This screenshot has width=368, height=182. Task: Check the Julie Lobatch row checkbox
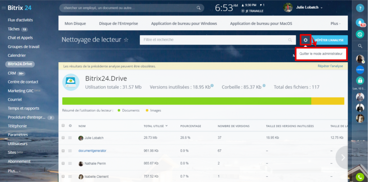click(x=63, y=138)
